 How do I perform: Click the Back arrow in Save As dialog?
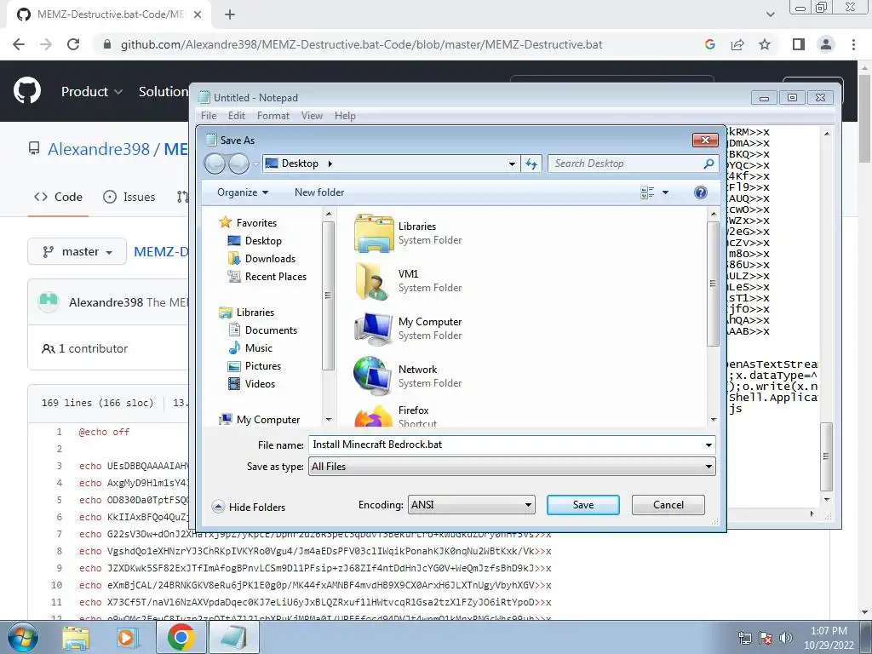(215, 163)
